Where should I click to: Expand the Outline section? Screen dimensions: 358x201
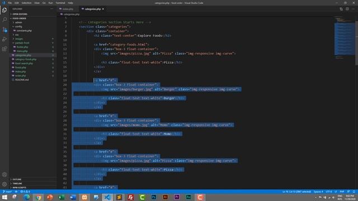coord(17,179)
